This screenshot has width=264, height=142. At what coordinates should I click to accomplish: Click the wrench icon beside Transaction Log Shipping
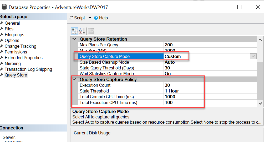tap(2, 69)
